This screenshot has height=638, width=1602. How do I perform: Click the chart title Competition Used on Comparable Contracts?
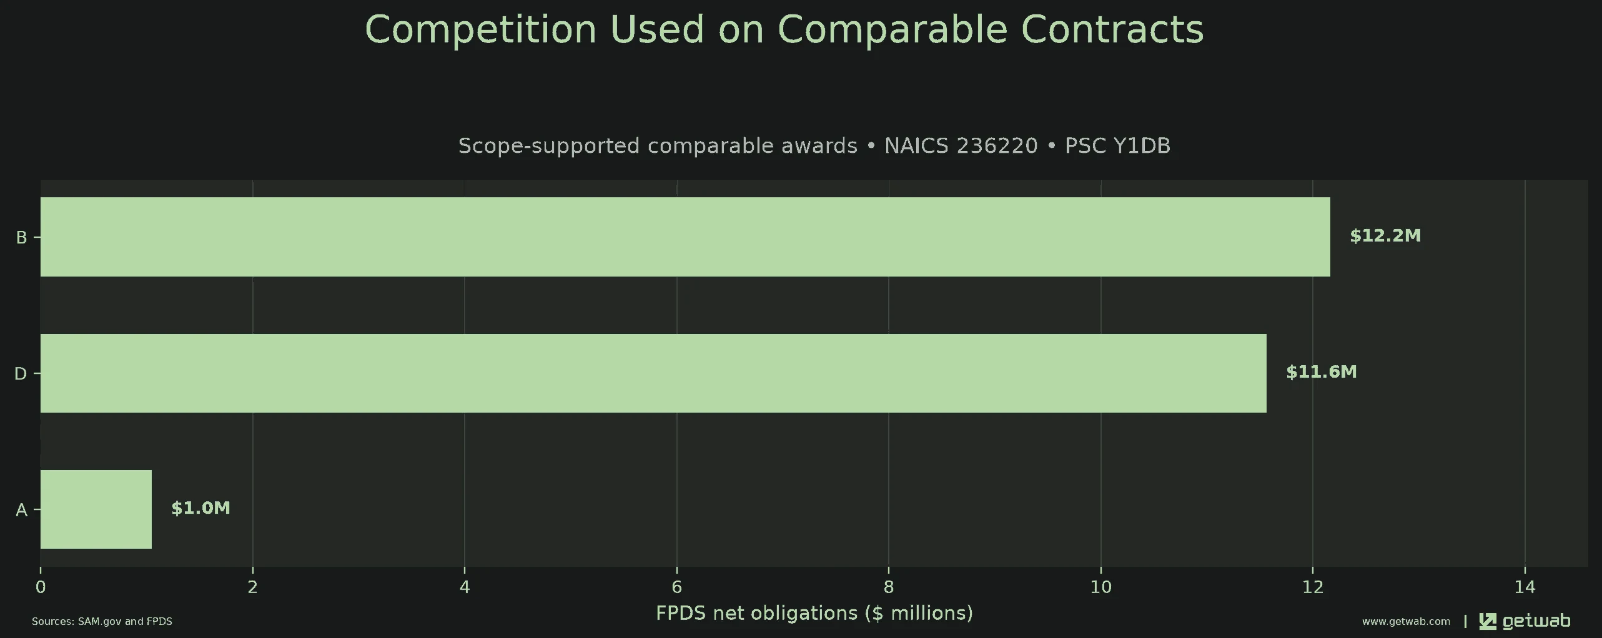pos(784,29)
